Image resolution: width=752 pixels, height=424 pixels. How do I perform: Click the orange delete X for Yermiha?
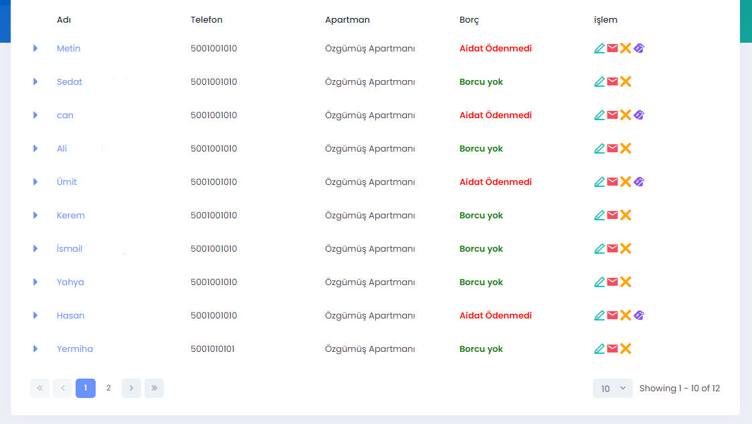point(626,349)
